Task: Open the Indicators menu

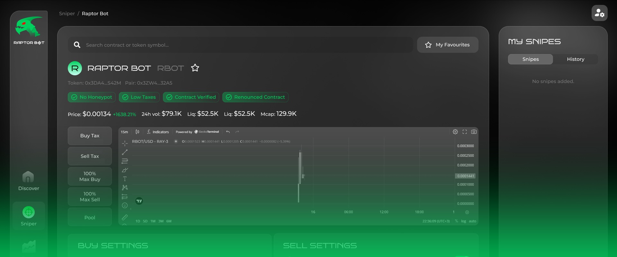Action: click(x=158, y=132)
